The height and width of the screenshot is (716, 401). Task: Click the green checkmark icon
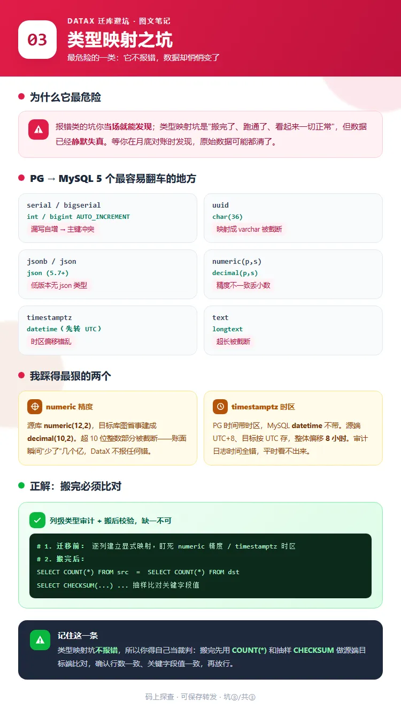pos(37,520)
